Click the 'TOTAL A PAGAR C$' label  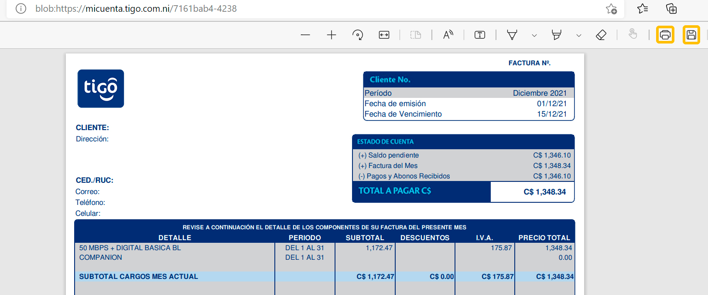pos(395,191)
